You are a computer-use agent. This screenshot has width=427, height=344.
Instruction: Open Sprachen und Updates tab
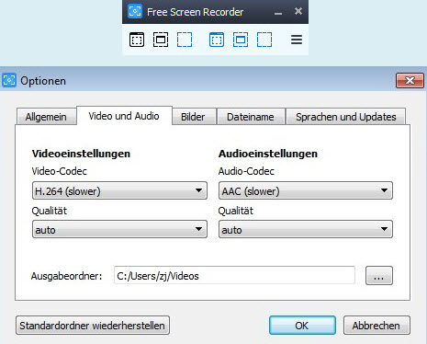pyautogui.click(x=346, y=117)
